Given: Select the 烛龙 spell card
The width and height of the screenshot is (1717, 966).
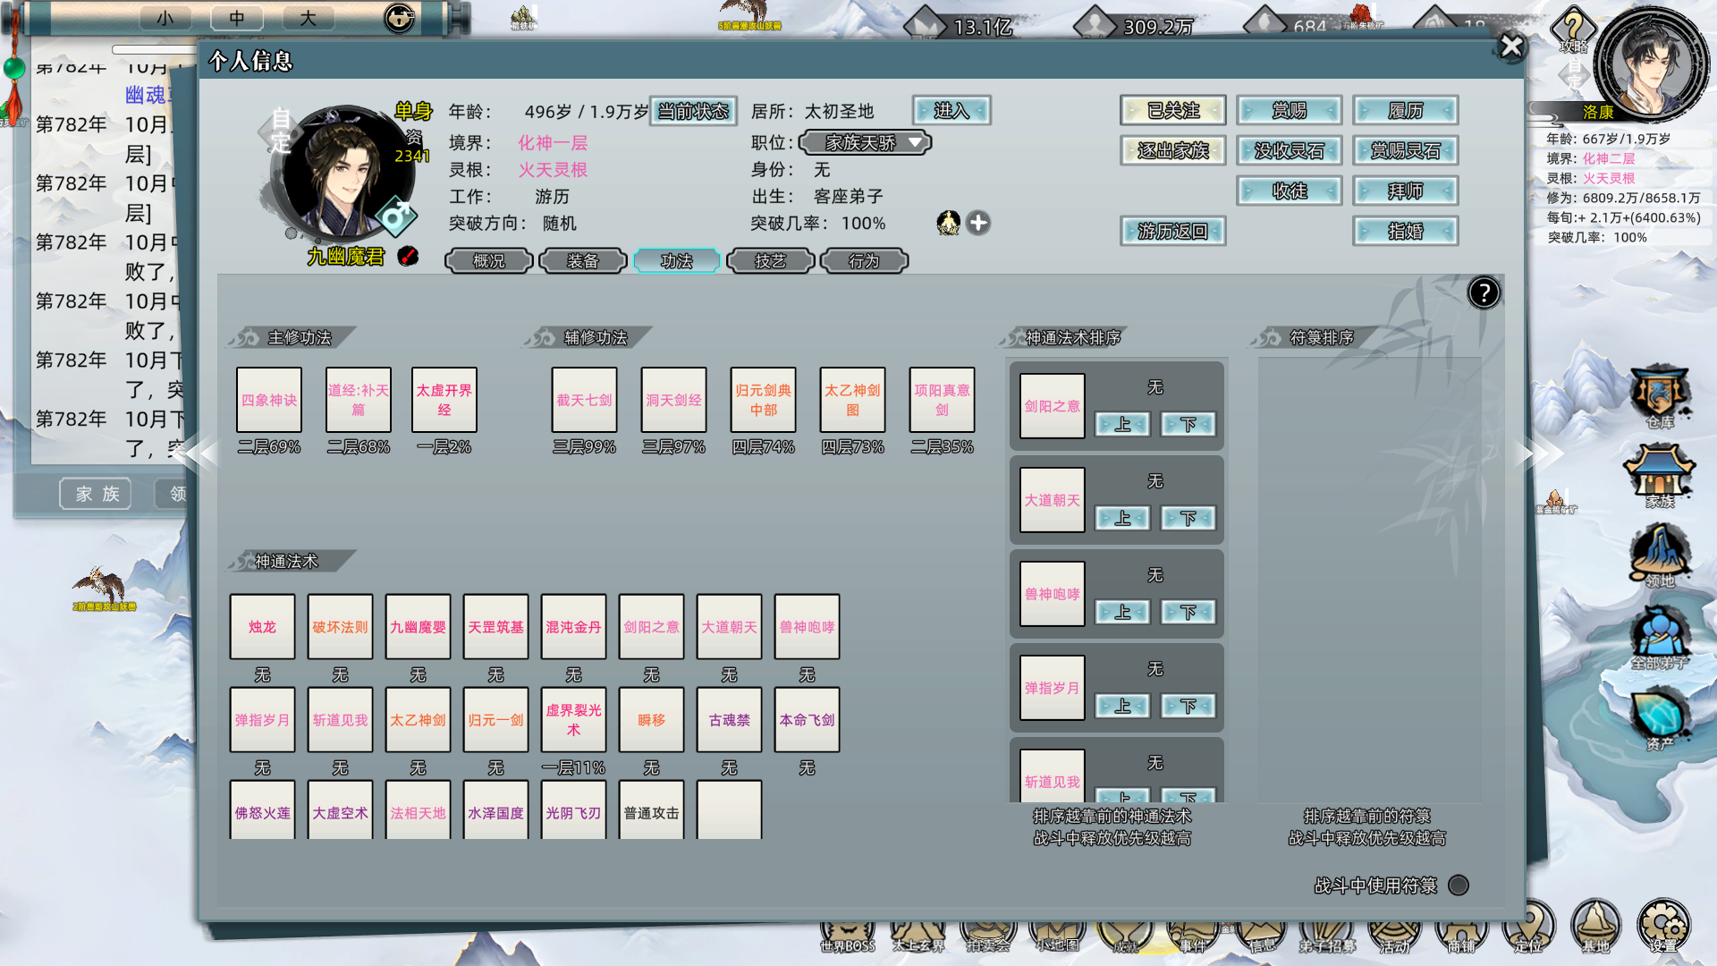Looking at the screenshot, I should click(x=262, y=627).
